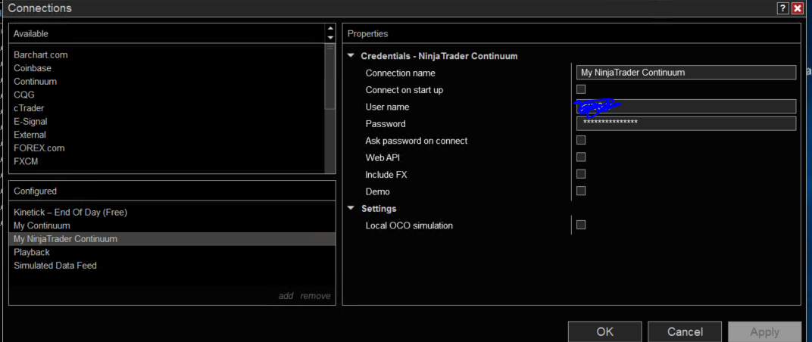Select cTrader in Available list
Screen dimensions: 812x342
pos(29,108)
